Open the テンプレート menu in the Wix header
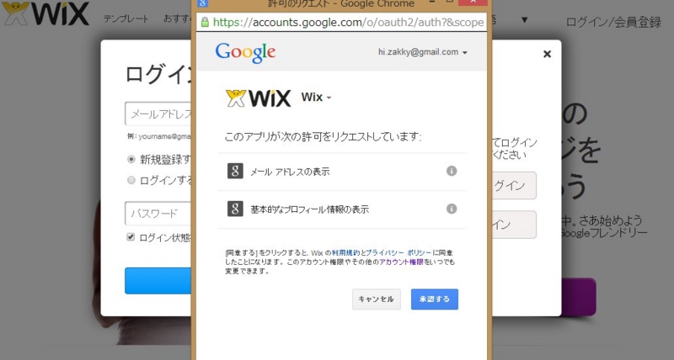This screenshot has width=674, height=360. click(x=126, y=19)
